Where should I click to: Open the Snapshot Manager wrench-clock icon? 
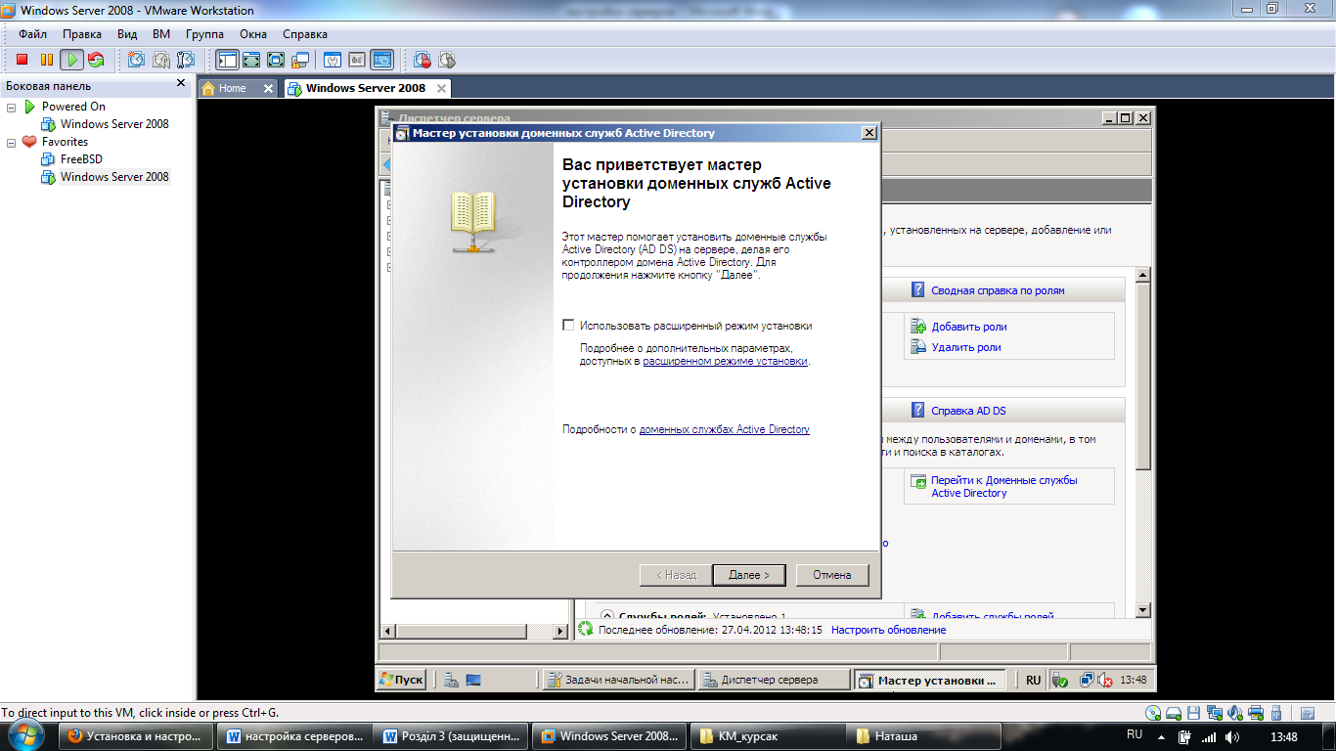point(185,60)
